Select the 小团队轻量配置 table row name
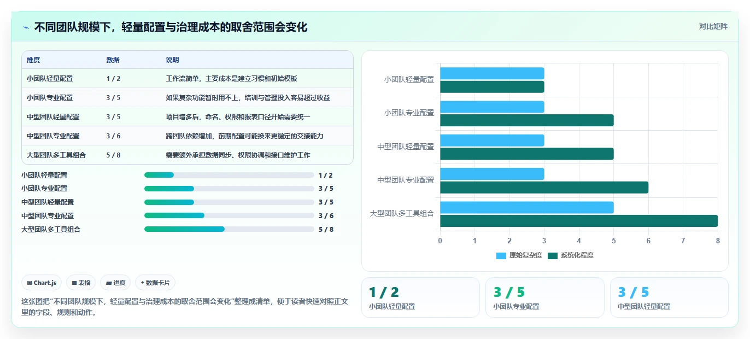Viewport: 750px width, 339px height. tap(50, 79)
